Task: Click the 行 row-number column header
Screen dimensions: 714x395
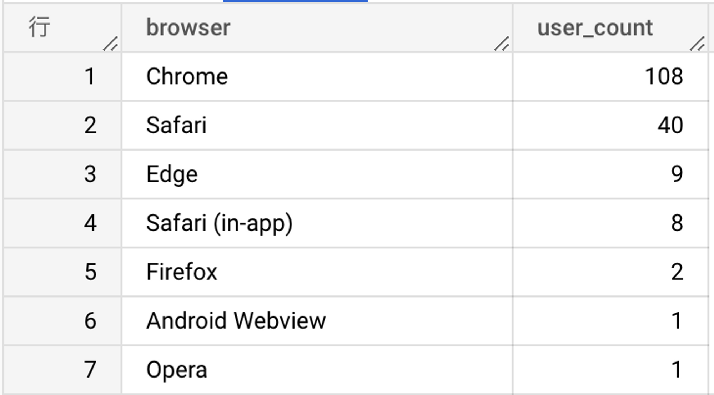Action: pos(62,28)
